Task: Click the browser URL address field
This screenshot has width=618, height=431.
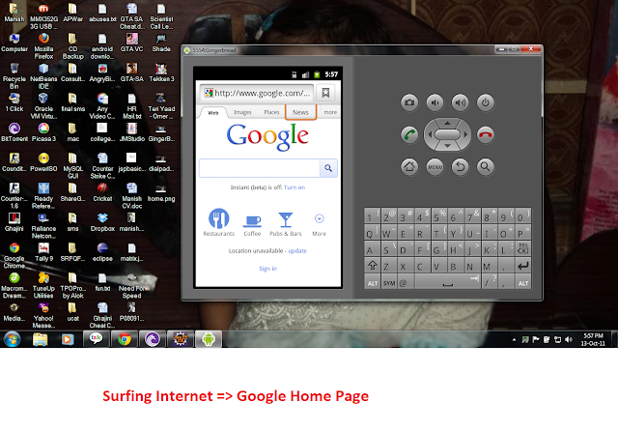Action: [x=257, y=93]
